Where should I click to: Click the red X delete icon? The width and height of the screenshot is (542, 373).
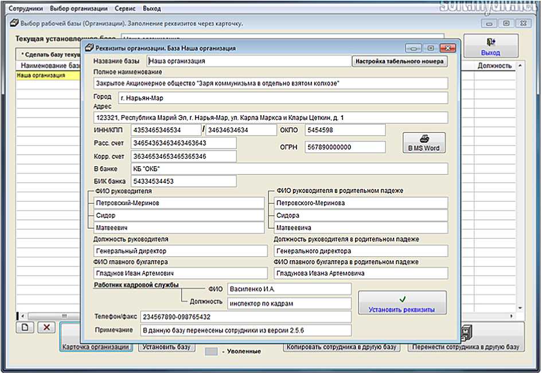[x=46, y=327]
